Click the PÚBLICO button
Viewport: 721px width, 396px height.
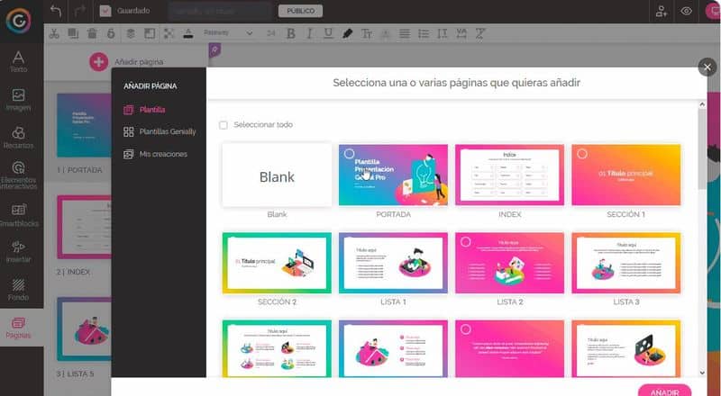(x=300, y=11)
